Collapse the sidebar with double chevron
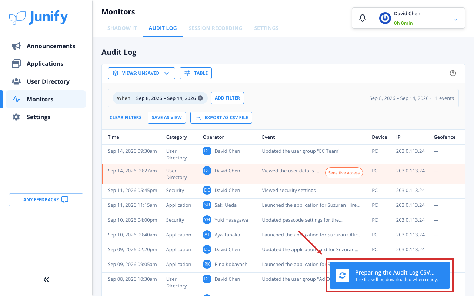 46,280
